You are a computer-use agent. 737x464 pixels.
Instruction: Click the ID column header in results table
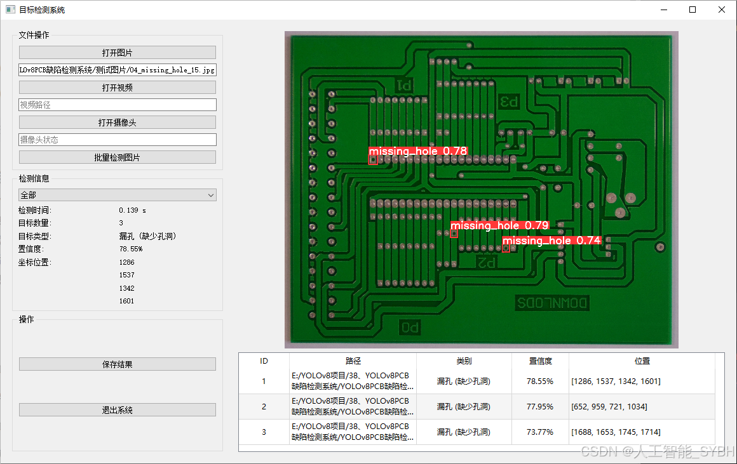[x=264, y=361]
